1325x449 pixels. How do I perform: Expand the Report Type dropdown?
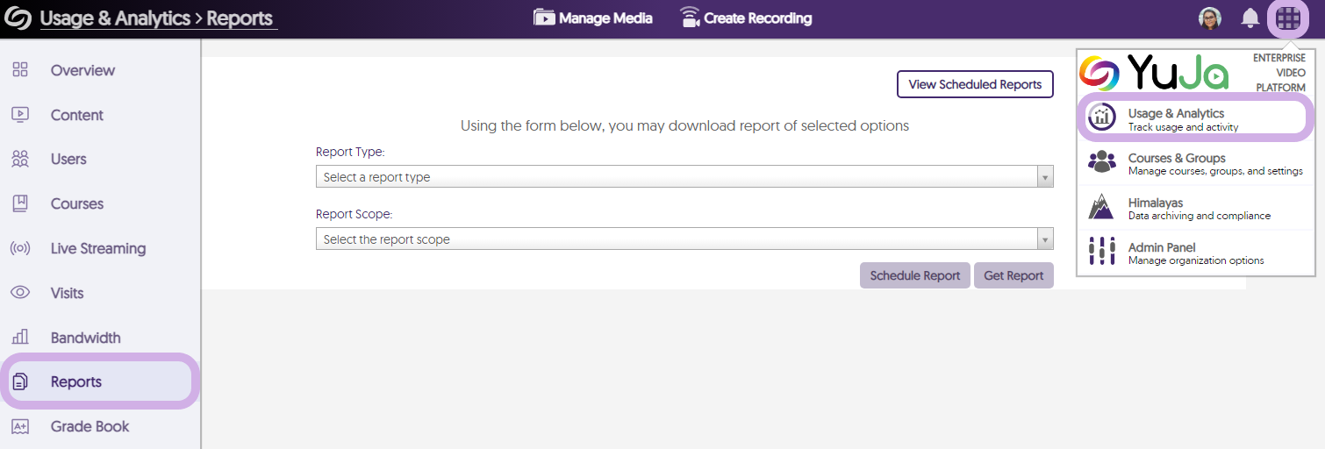pyautogui.click(x=684, y=177)
